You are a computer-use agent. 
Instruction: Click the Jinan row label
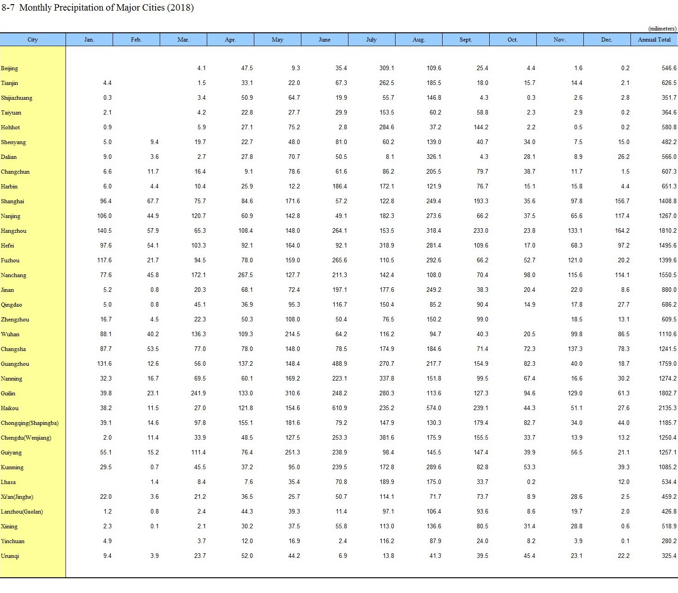click(x=7, y=290)
